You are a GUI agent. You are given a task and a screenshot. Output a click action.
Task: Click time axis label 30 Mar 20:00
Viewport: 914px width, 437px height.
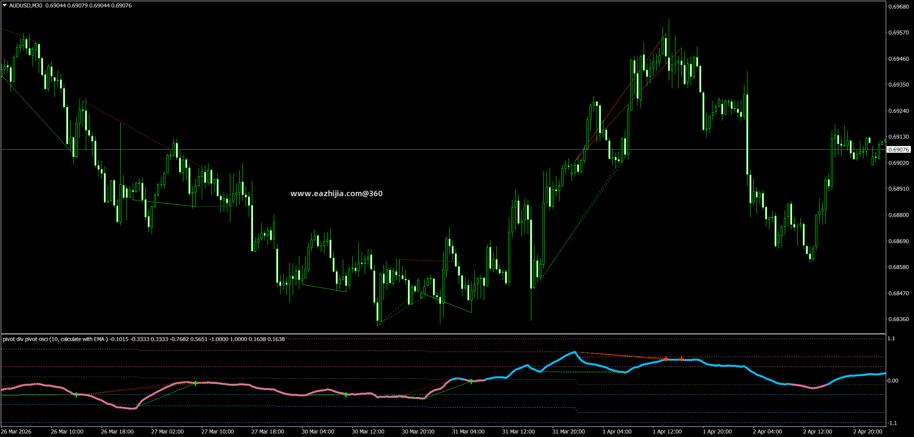point(418,432)
